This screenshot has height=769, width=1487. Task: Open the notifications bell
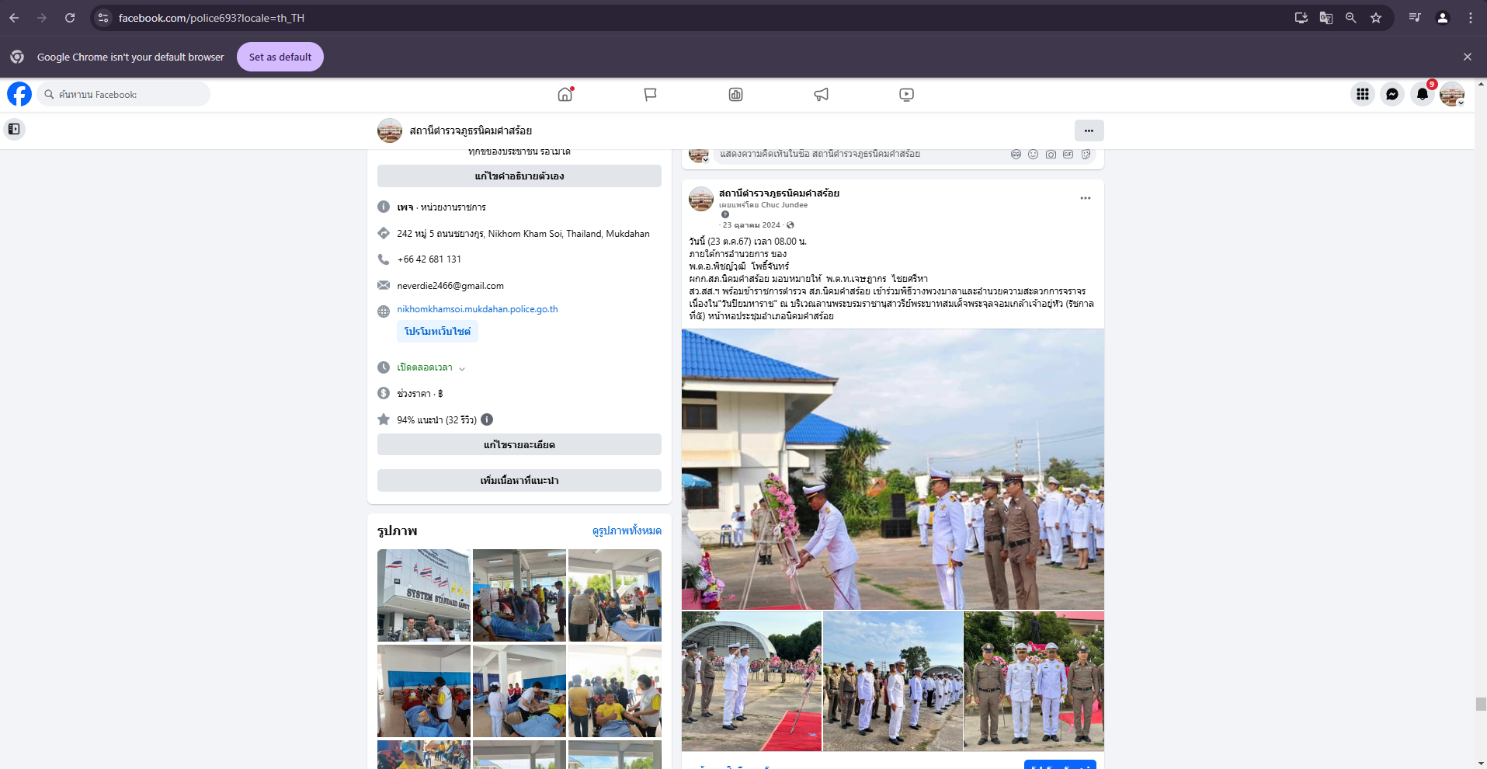point(1422,94)
